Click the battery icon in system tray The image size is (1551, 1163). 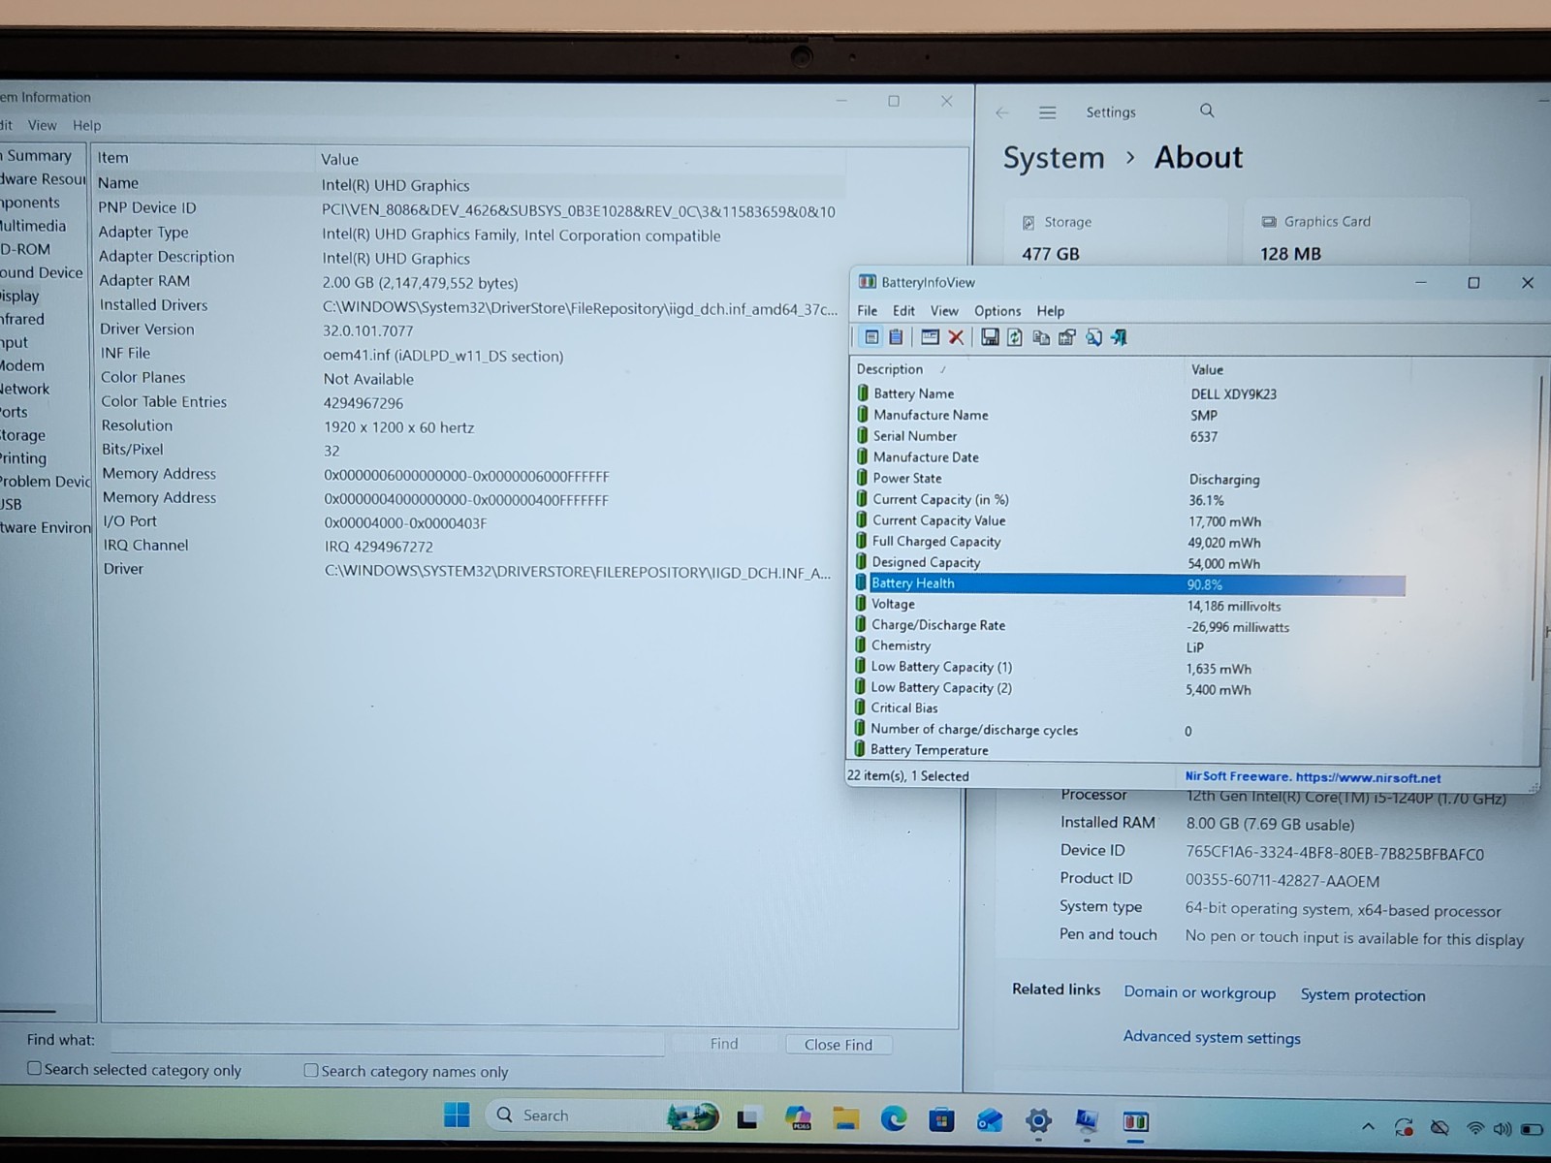(1532, 1129)
